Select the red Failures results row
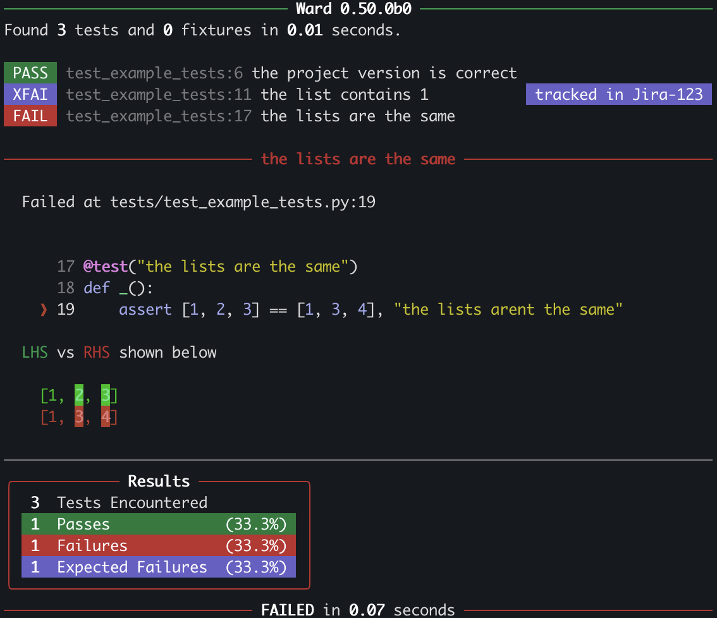This screenshot has width=717, height=618. click(158, 546)
